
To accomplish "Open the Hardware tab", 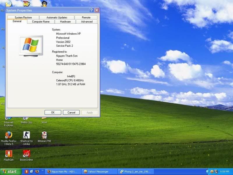I will coord(65,22).
